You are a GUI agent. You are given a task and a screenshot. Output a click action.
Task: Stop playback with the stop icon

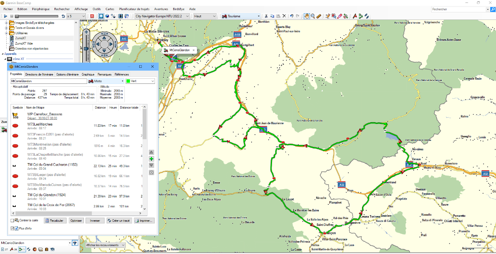[x=12, y=16]
